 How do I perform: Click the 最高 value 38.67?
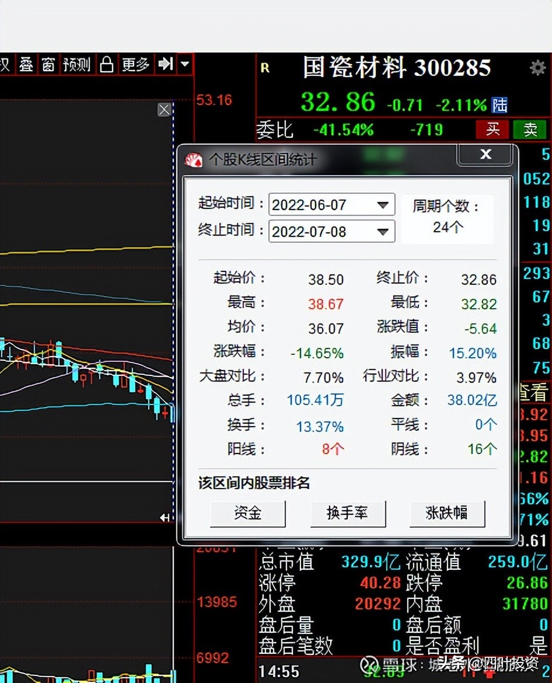tap(326, 304)
